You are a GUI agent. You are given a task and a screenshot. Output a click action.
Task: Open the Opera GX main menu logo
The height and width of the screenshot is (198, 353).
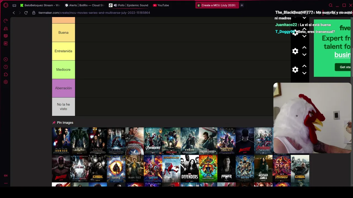[x=6, y=5]
